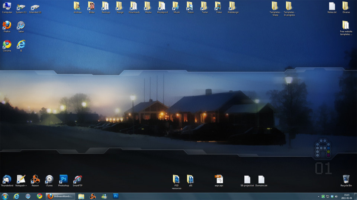Launch Notepad++ from the desktop
This screenshot has width=357, height=200.
coord(21,181)
